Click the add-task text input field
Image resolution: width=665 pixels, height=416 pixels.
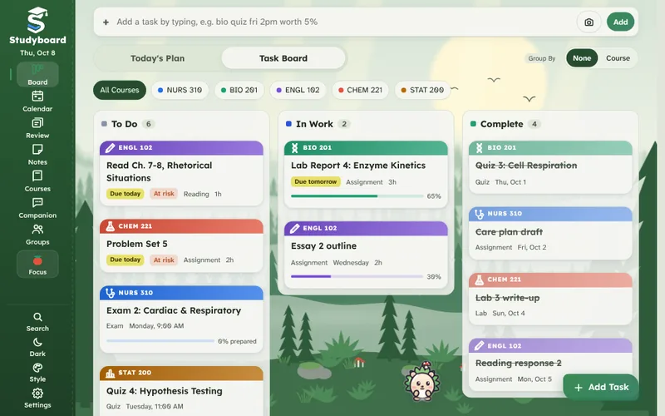(343, 22)
